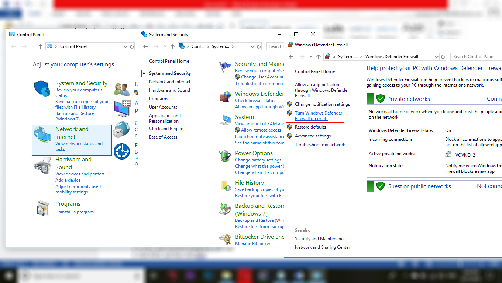This screenshot has width=502, height=283.
Task: Click the Windows Defender Firewall brick wall icon
Action: [225, 97]
